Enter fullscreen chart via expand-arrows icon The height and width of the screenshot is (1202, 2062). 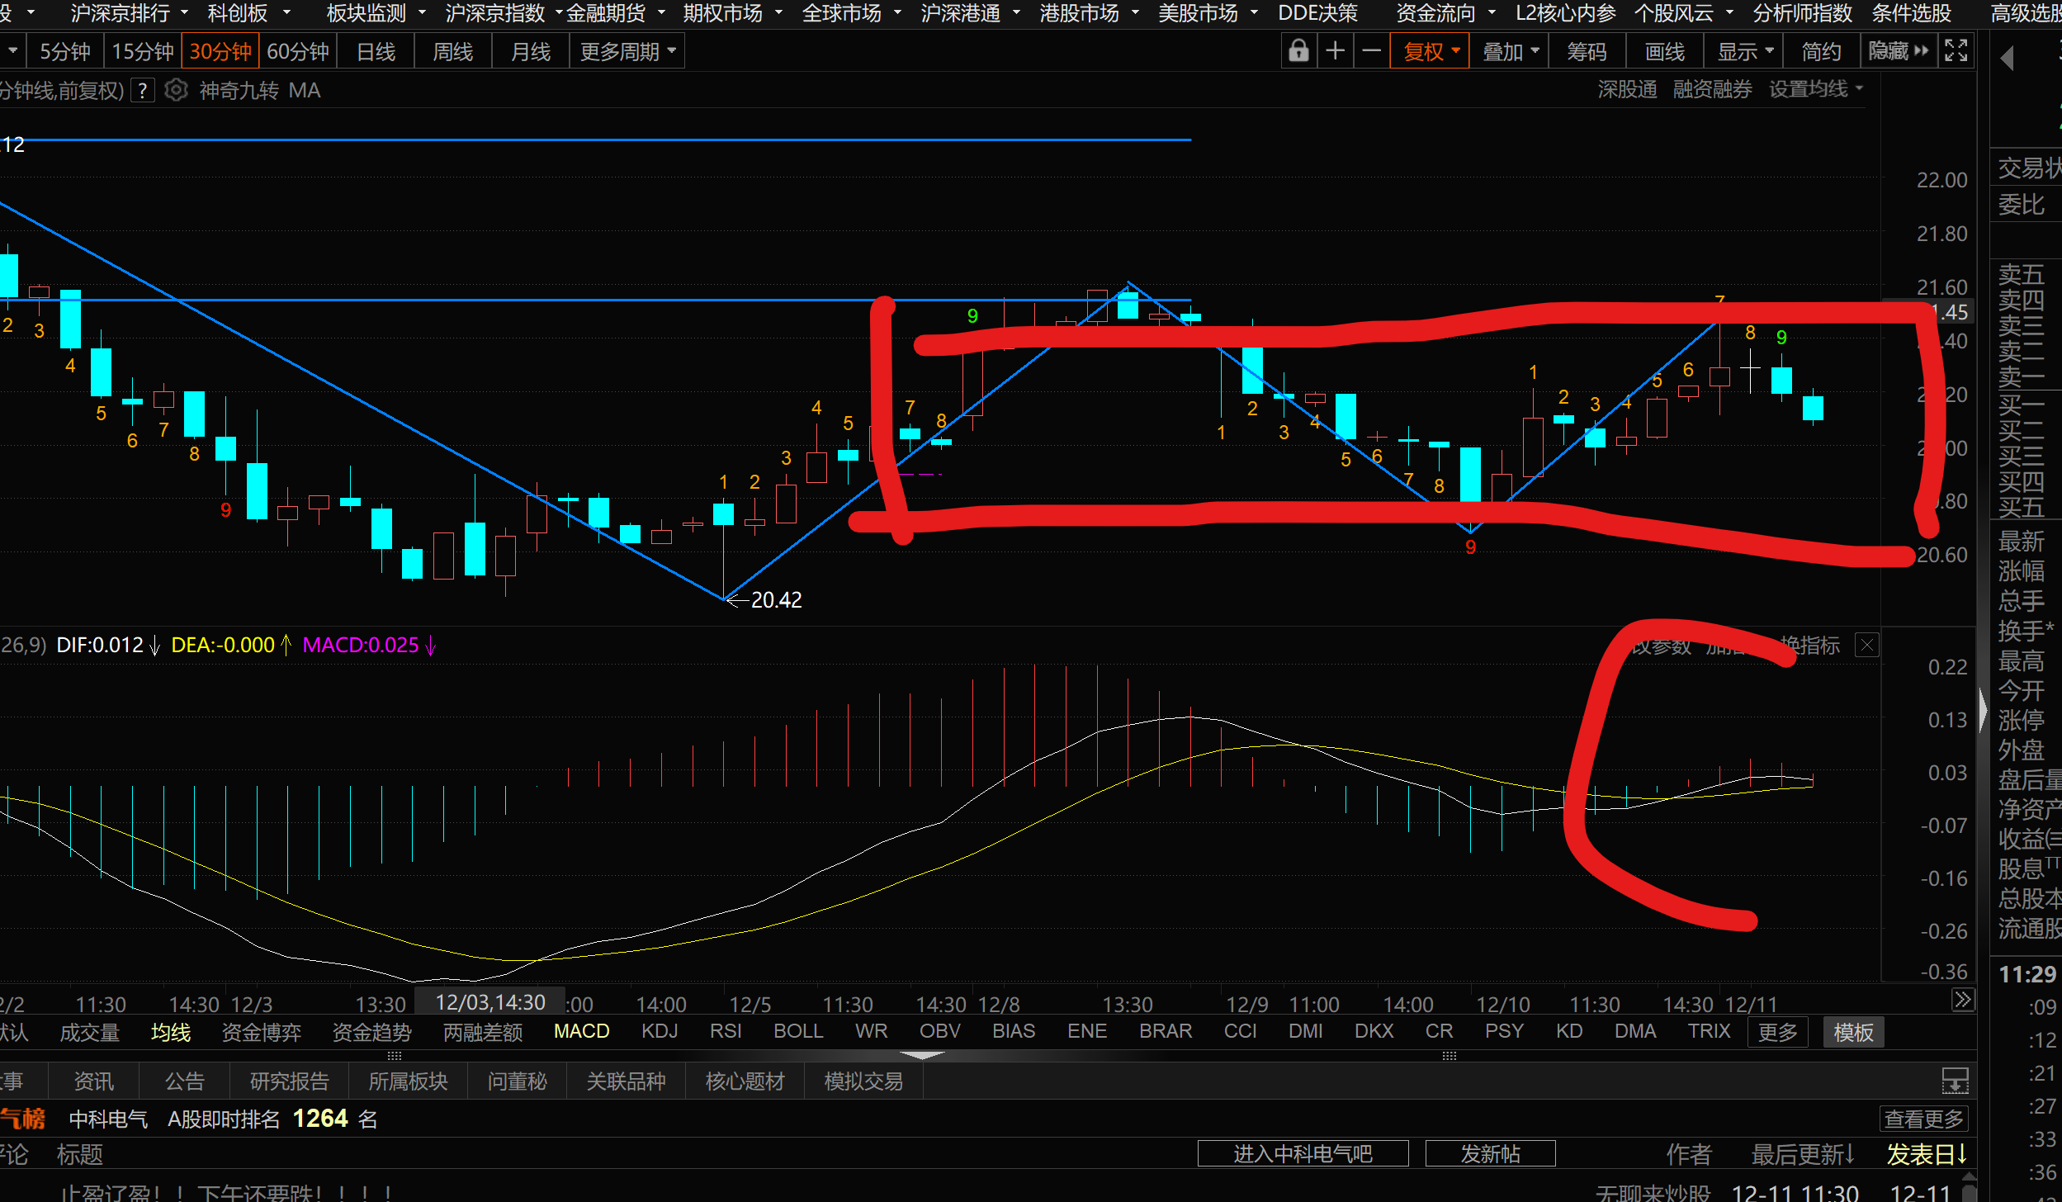(x=1956, y=51)
